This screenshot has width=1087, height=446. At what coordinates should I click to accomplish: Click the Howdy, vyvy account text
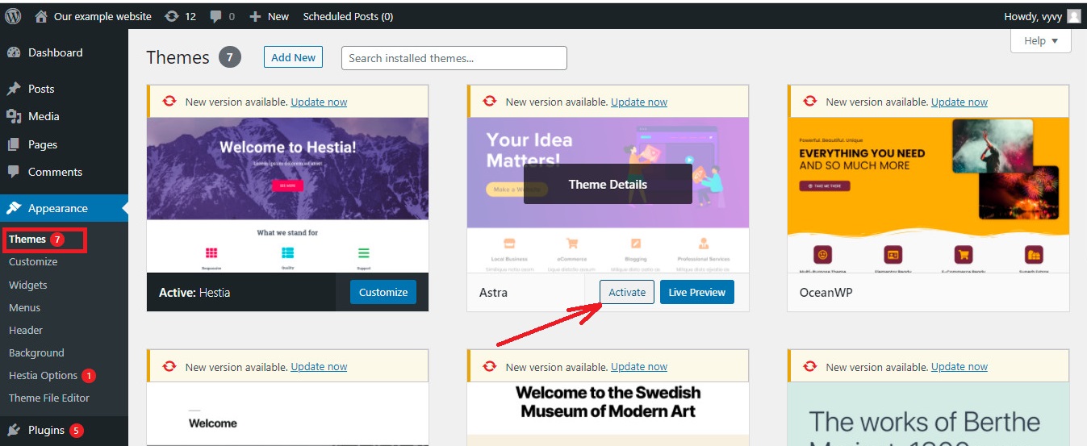click(1033, 16)
